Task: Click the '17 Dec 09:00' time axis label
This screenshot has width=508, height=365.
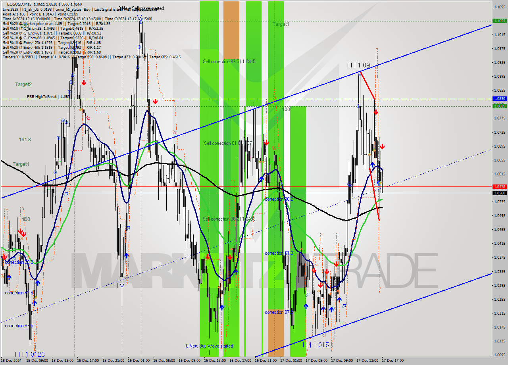Action: 342,361
